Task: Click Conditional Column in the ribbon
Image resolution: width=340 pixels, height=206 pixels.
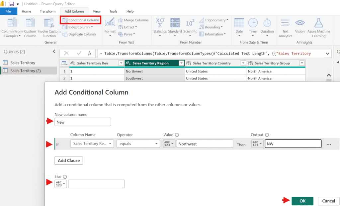Action: click(81, 20)
